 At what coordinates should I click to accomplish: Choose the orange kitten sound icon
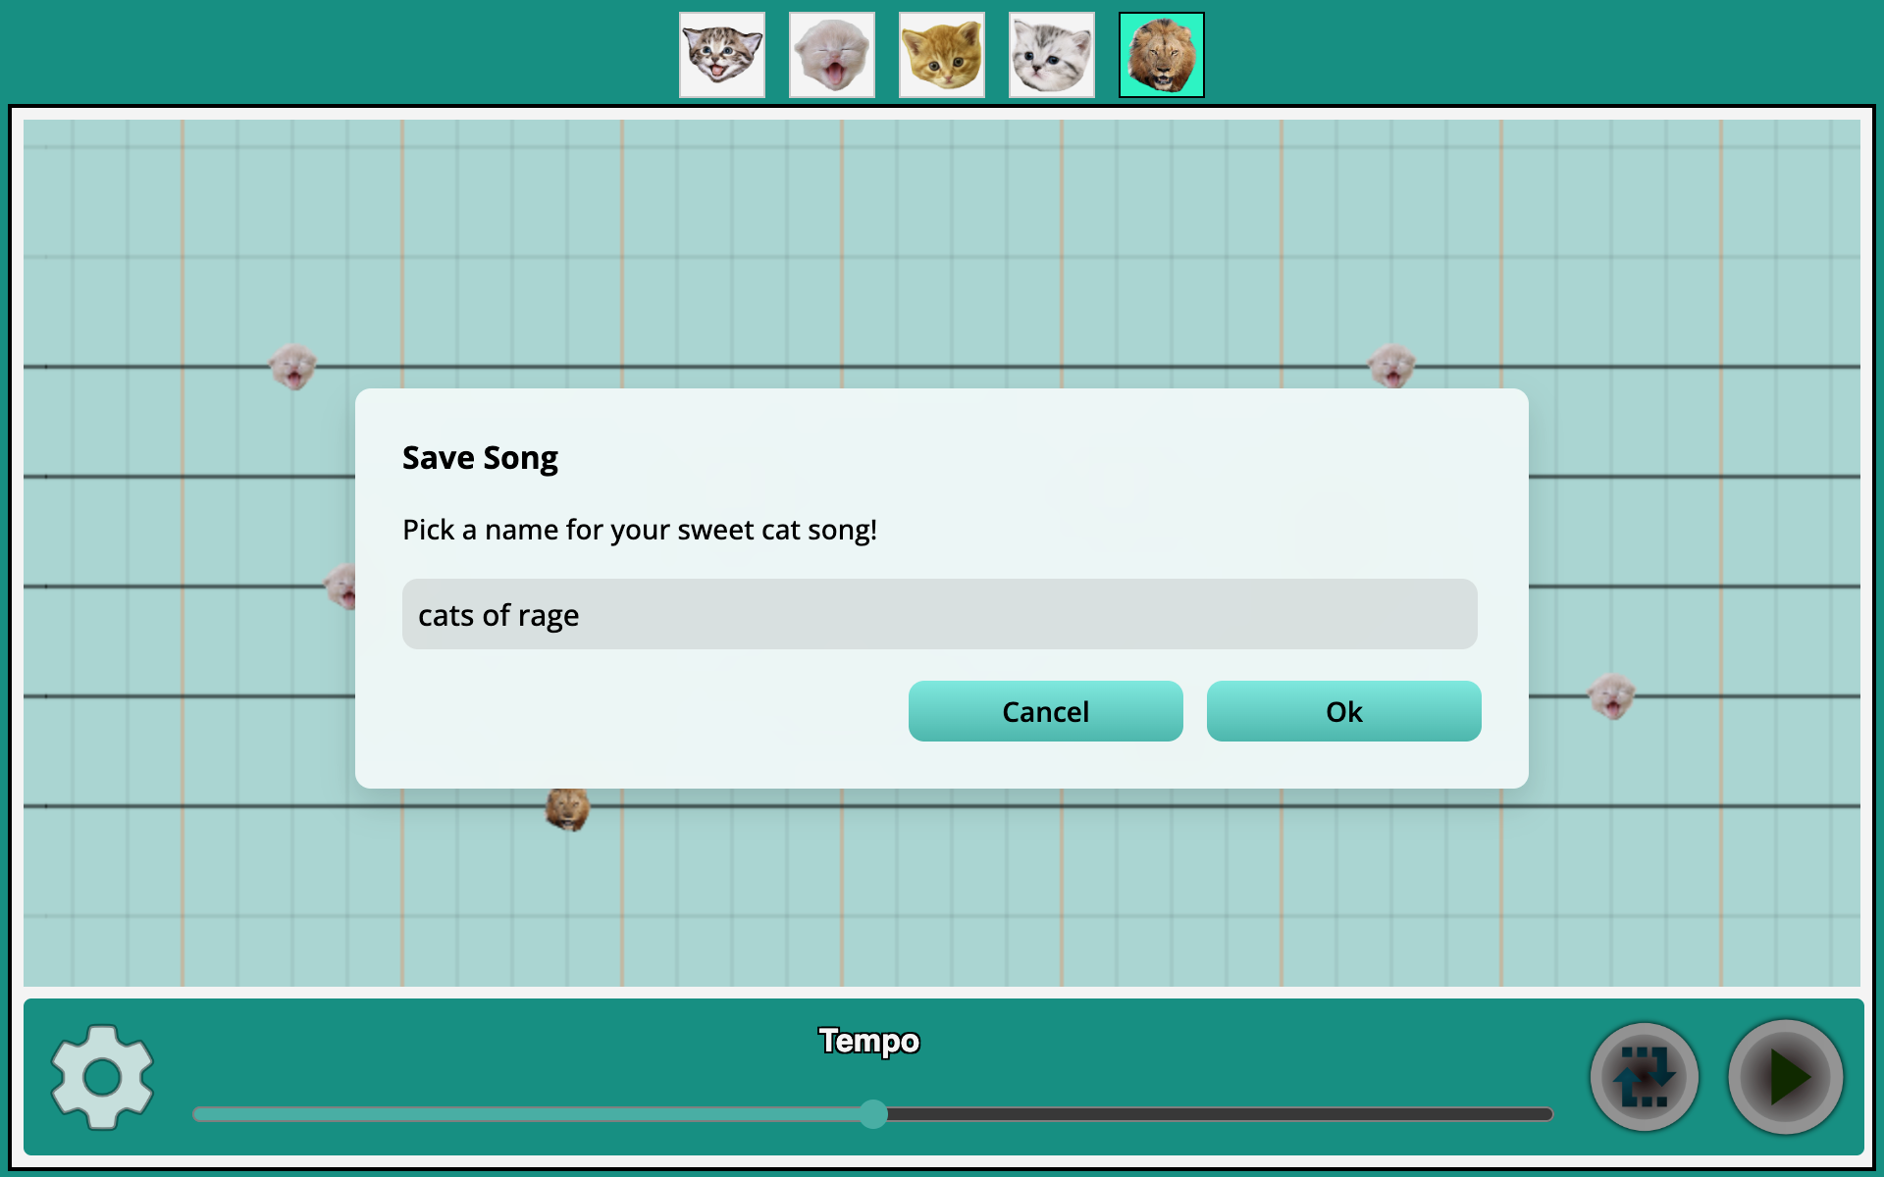coord(942,55)
